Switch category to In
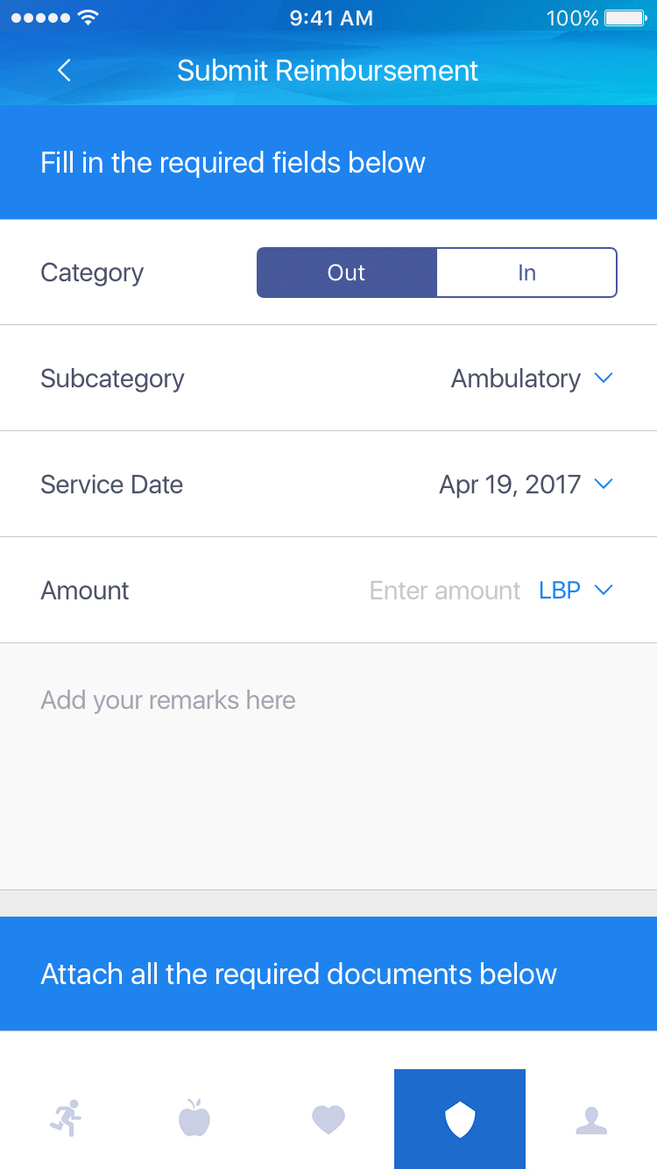Viewport: 657px width, 1169px height. pyautogui.click(x=526, y=273)
